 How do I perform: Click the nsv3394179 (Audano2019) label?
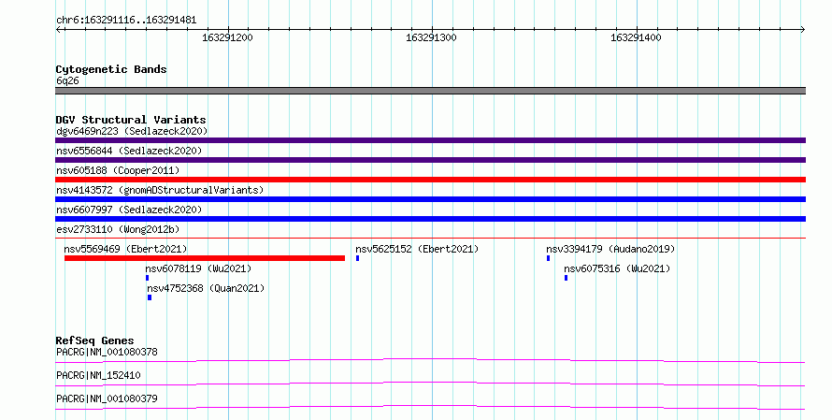click(610, 249)
